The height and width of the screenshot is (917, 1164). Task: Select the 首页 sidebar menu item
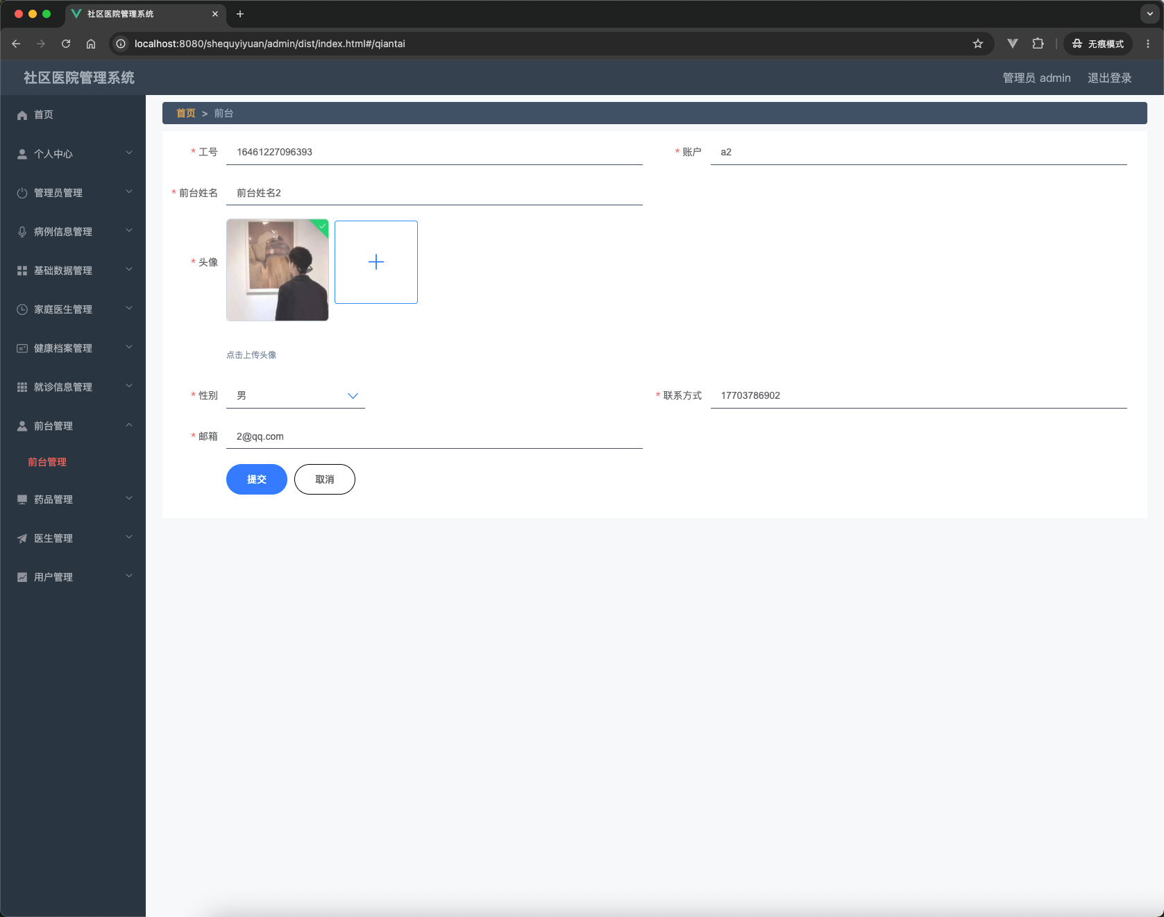73,115
